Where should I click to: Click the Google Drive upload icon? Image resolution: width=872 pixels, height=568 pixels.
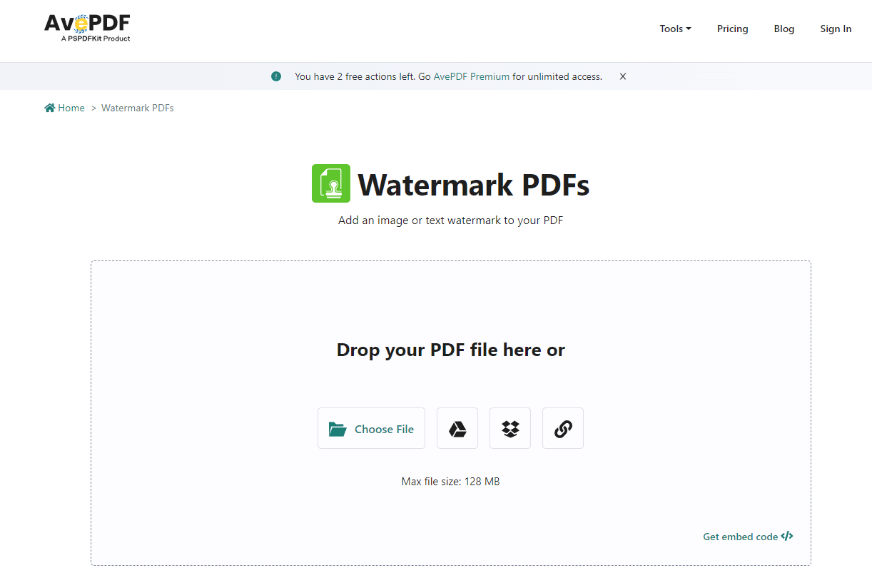457,428
